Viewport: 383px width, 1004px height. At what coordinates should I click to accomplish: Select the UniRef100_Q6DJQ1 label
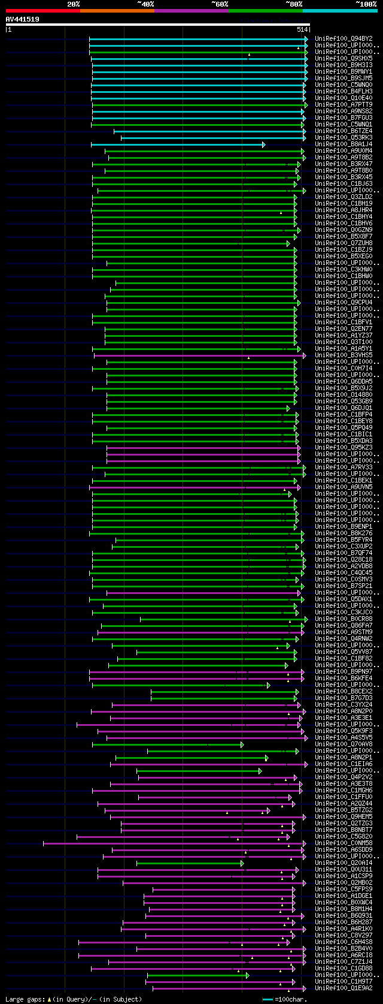[344, 408]
